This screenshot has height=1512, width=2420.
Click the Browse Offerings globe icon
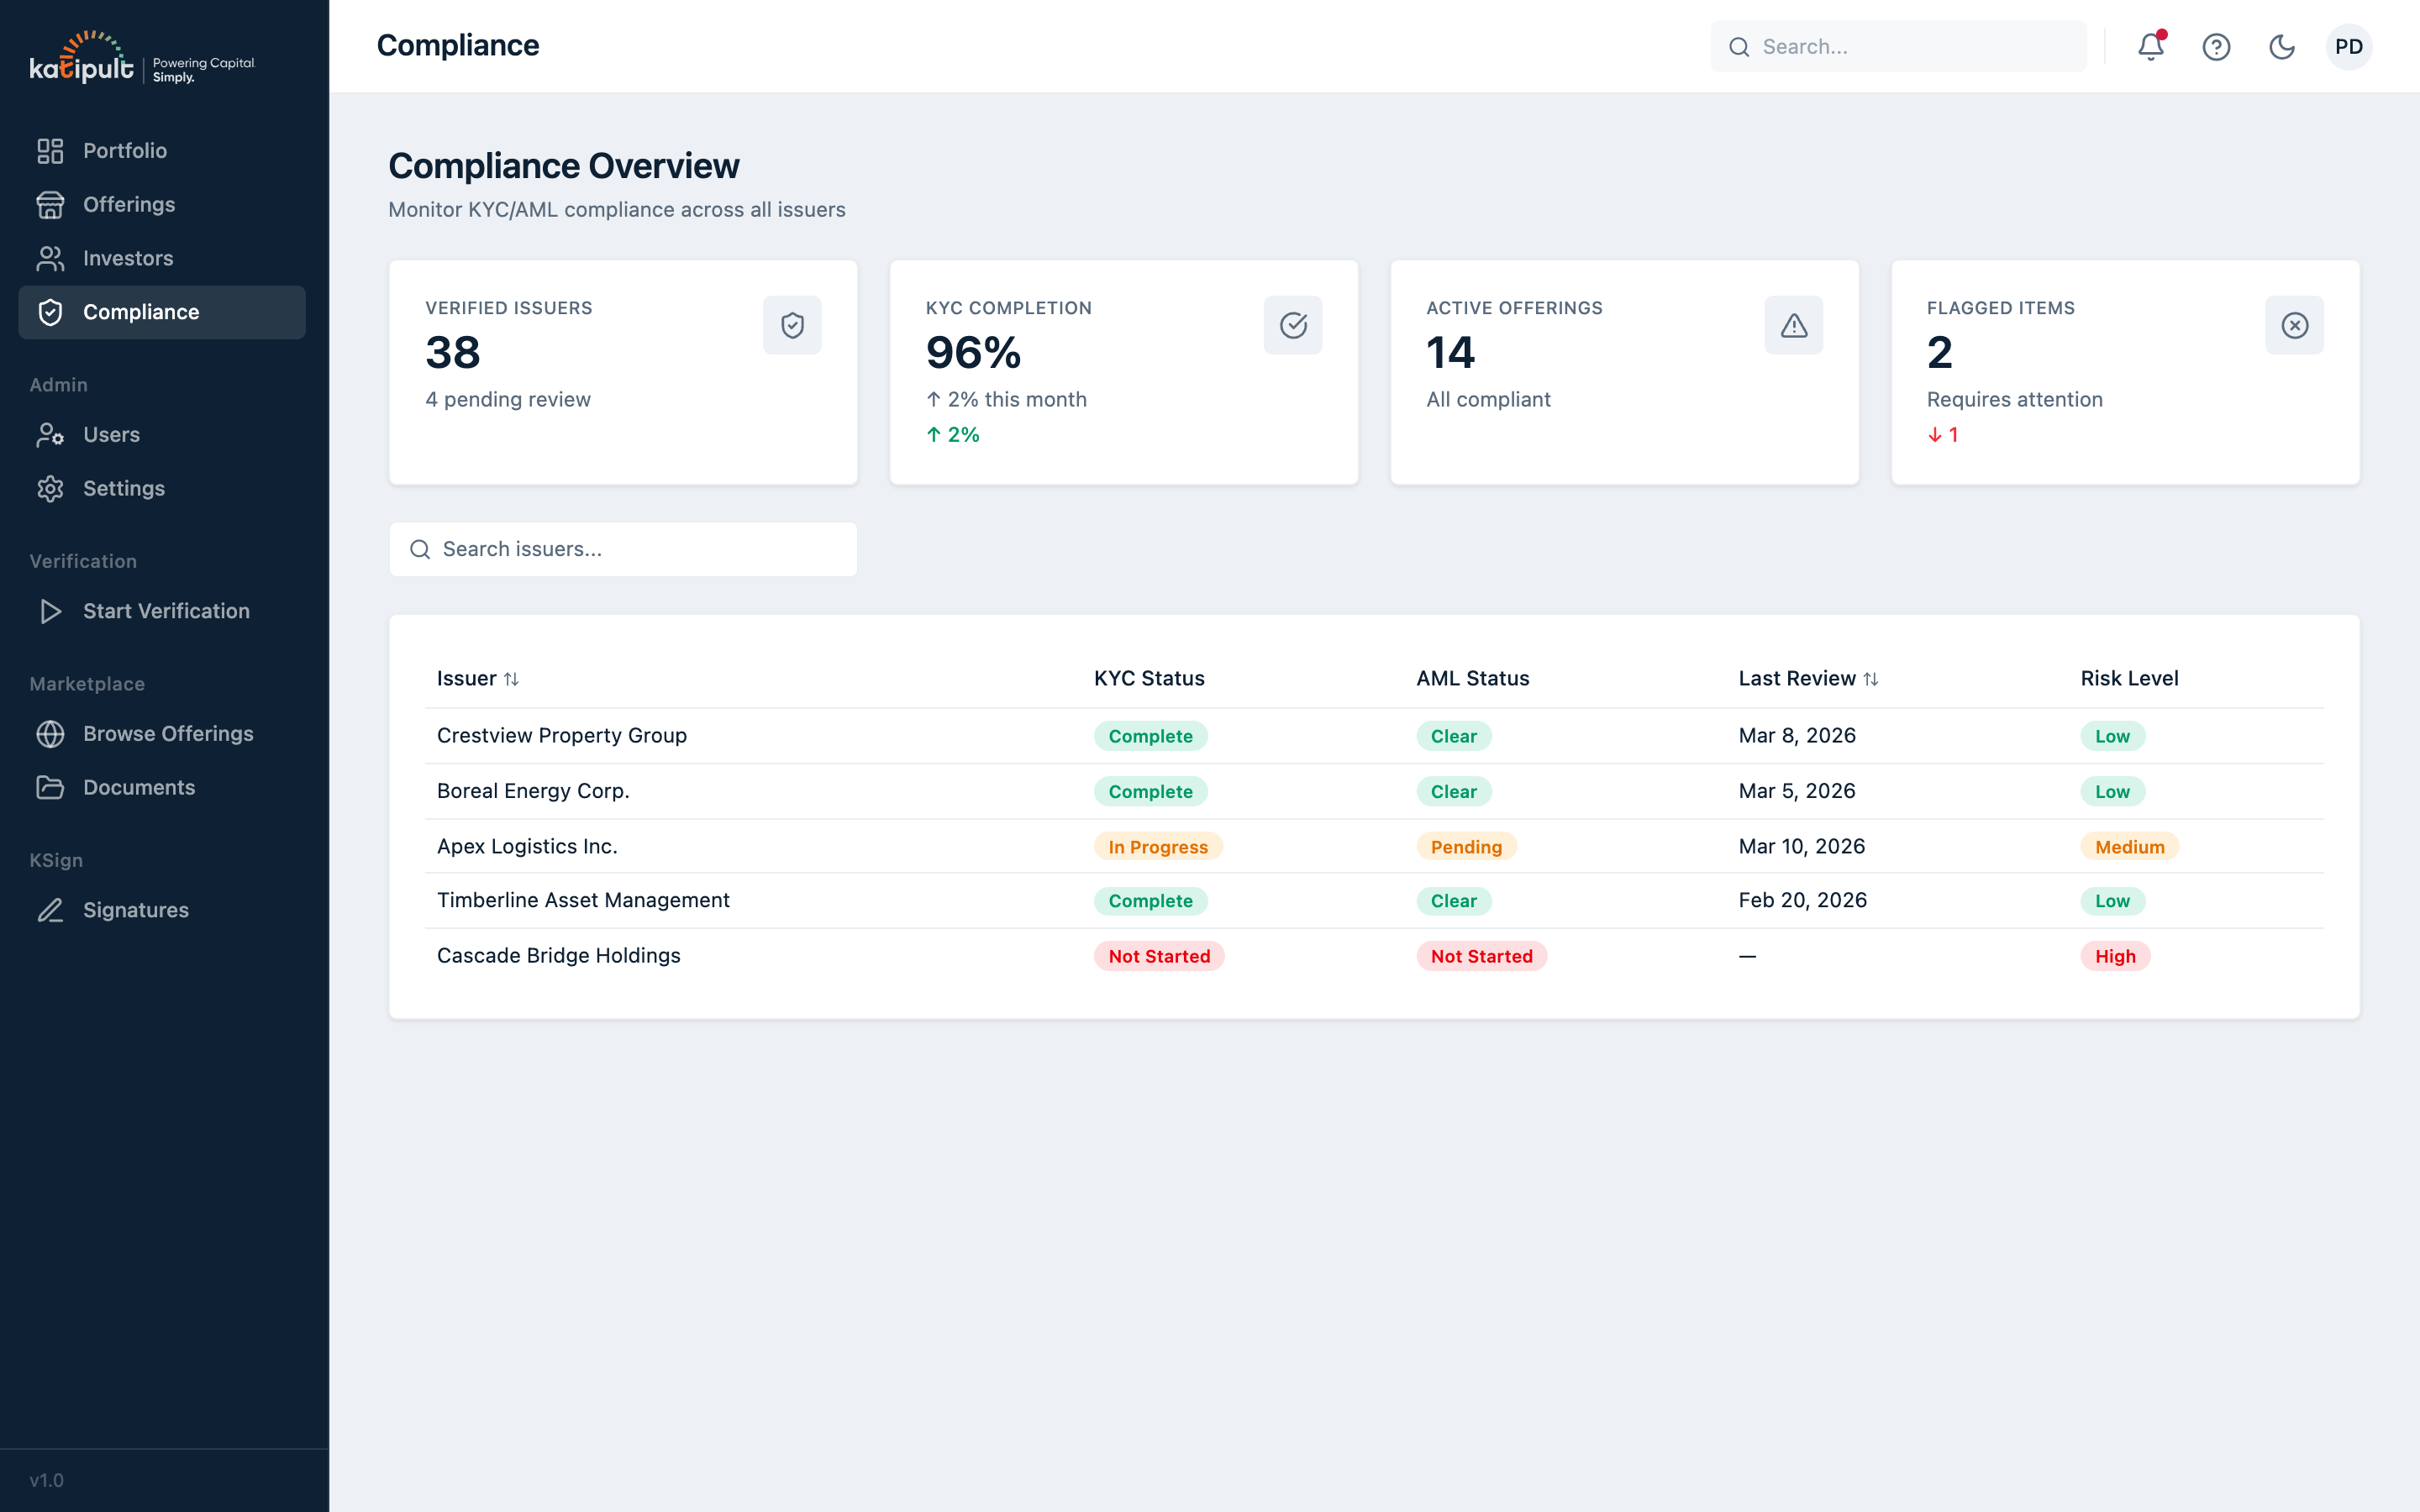click(51, 733)
